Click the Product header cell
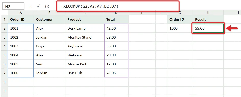 (85, 19)
